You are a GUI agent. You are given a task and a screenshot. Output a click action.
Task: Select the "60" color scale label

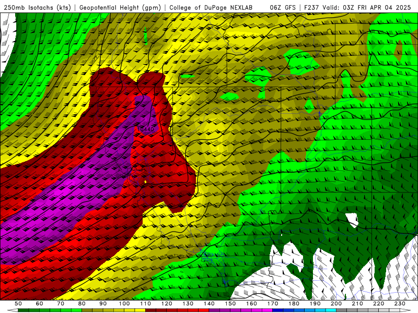[39, 304]
